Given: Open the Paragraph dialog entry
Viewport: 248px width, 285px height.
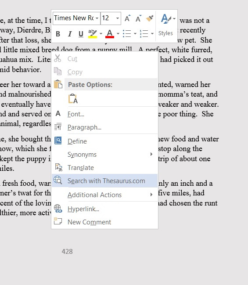Looking at the screenshot, I should click(104, 127).
